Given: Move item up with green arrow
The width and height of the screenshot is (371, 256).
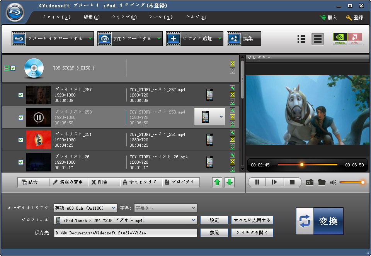Looking at the screenshot, I should pos(217,182).
